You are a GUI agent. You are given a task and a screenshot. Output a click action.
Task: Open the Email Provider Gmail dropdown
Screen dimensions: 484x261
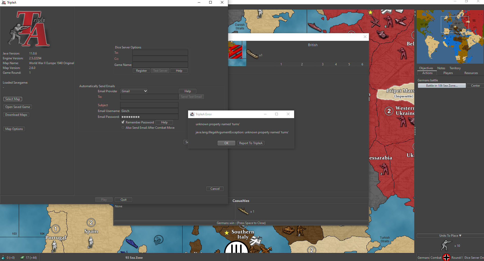(134, 91)
